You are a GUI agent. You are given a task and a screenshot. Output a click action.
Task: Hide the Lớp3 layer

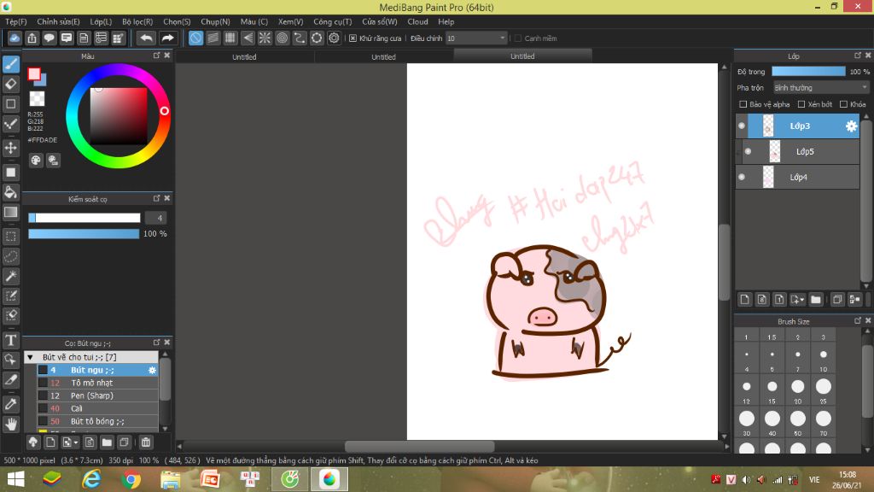[x=742, y=126]
